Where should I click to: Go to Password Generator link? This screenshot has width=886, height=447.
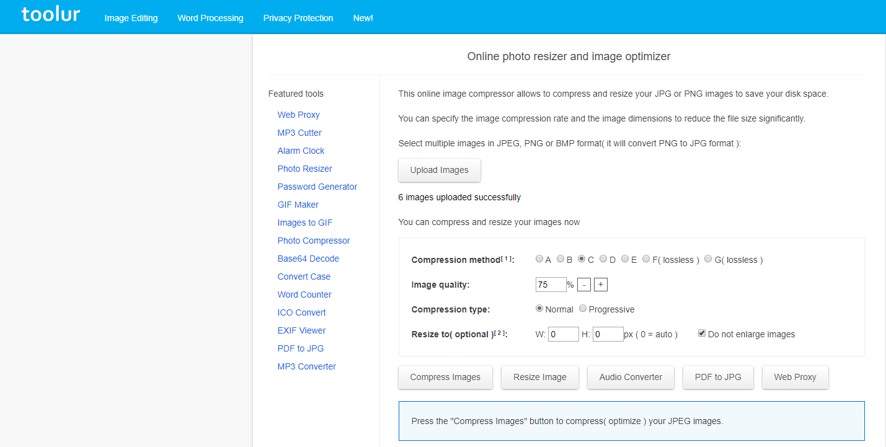click(317, 187)
